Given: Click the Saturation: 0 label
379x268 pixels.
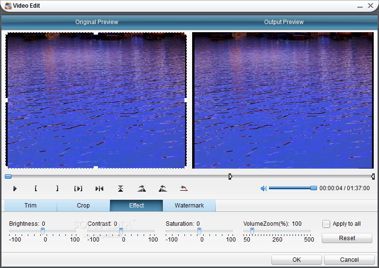Looking at the screenshot, I should click(x=183, y=223).
